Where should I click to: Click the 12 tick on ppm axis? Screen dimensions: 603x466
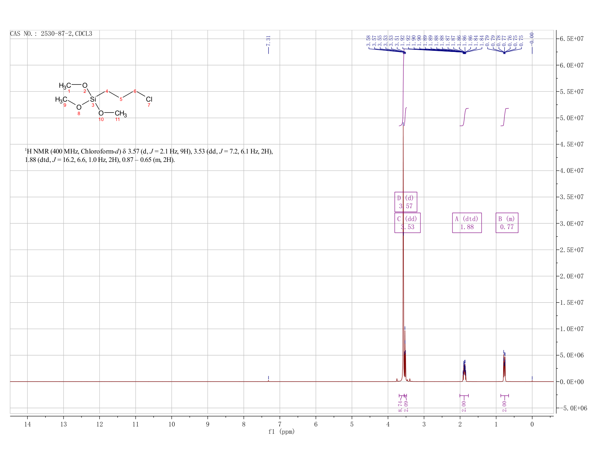click(99, 424)
